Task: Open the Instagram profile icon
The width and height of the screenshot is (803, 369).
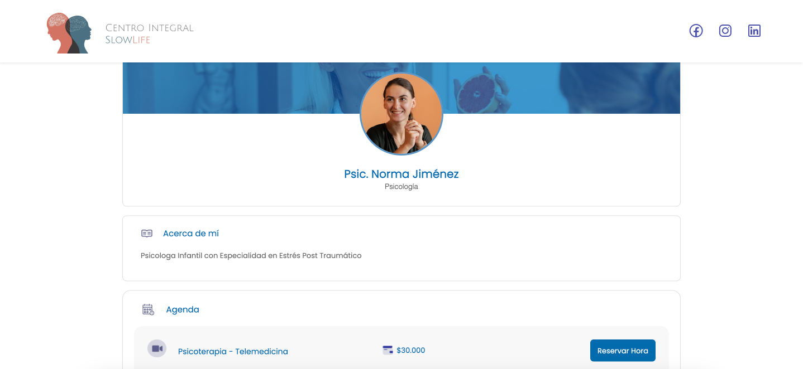Action: click(x=725, y=31)
